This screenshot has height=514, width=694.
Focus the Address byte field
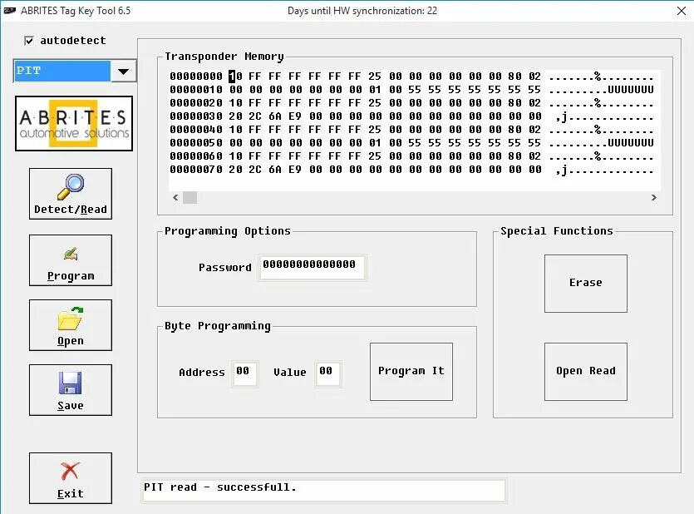(244, 373)
